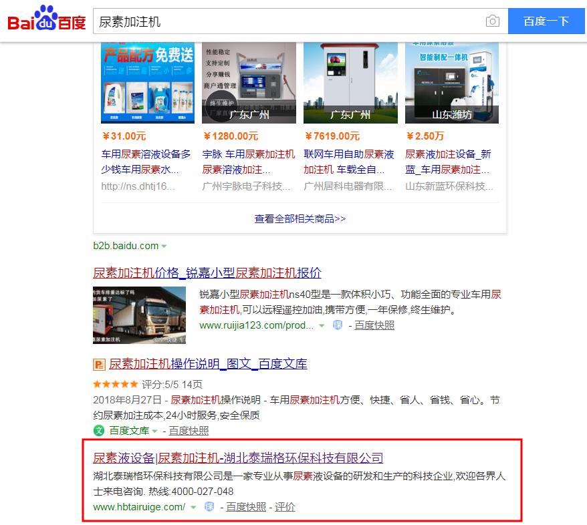Click 查看全部相关商品 link
The height and width of the screenshot is (525, 587).
pyautogui.click(x=300, y=219)
